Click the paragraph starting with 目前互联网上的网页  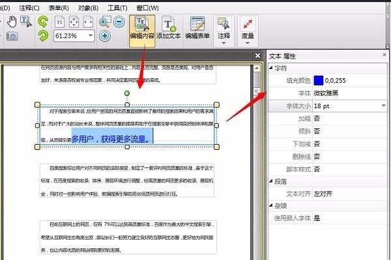point(128,237)
